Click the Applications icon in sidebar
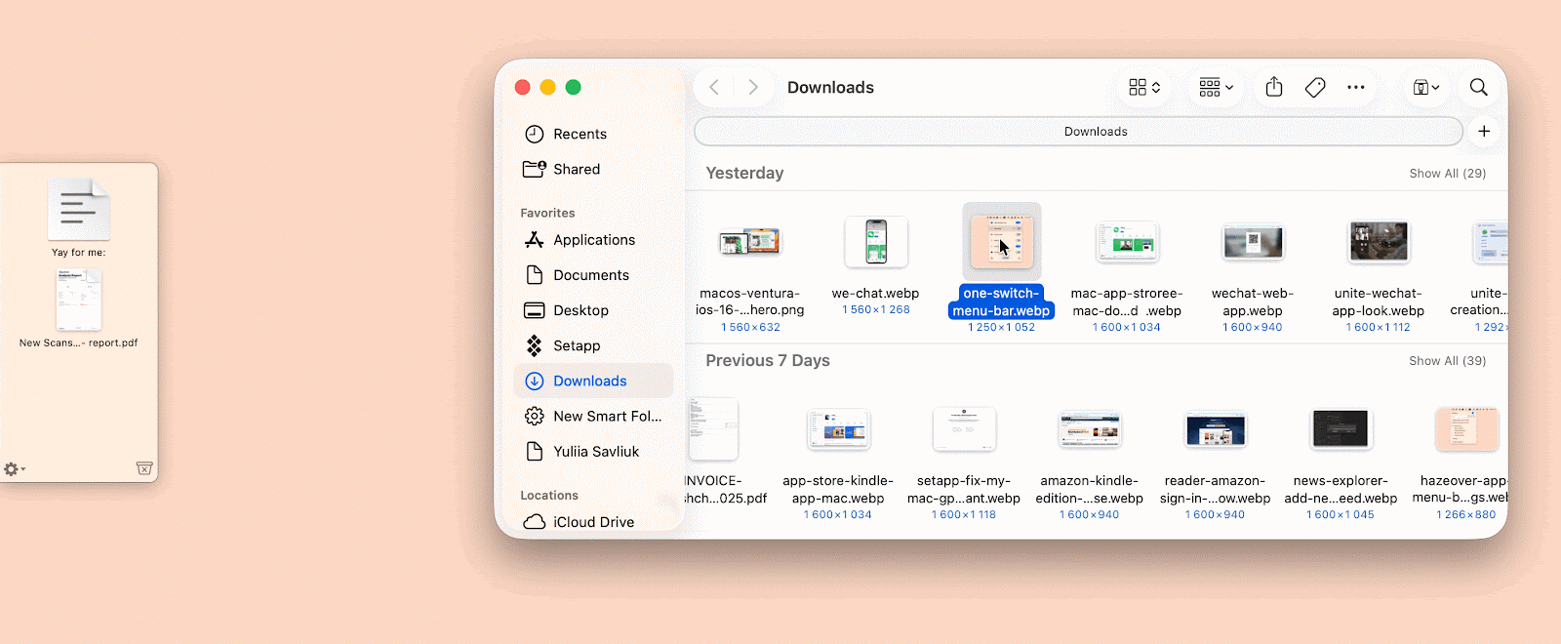Viewport: 1561px width, 644px height. (535, 240)
